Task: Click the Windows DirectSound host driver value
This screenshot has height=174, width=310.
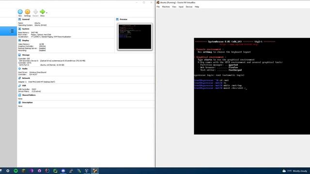Action: (38, 72)
